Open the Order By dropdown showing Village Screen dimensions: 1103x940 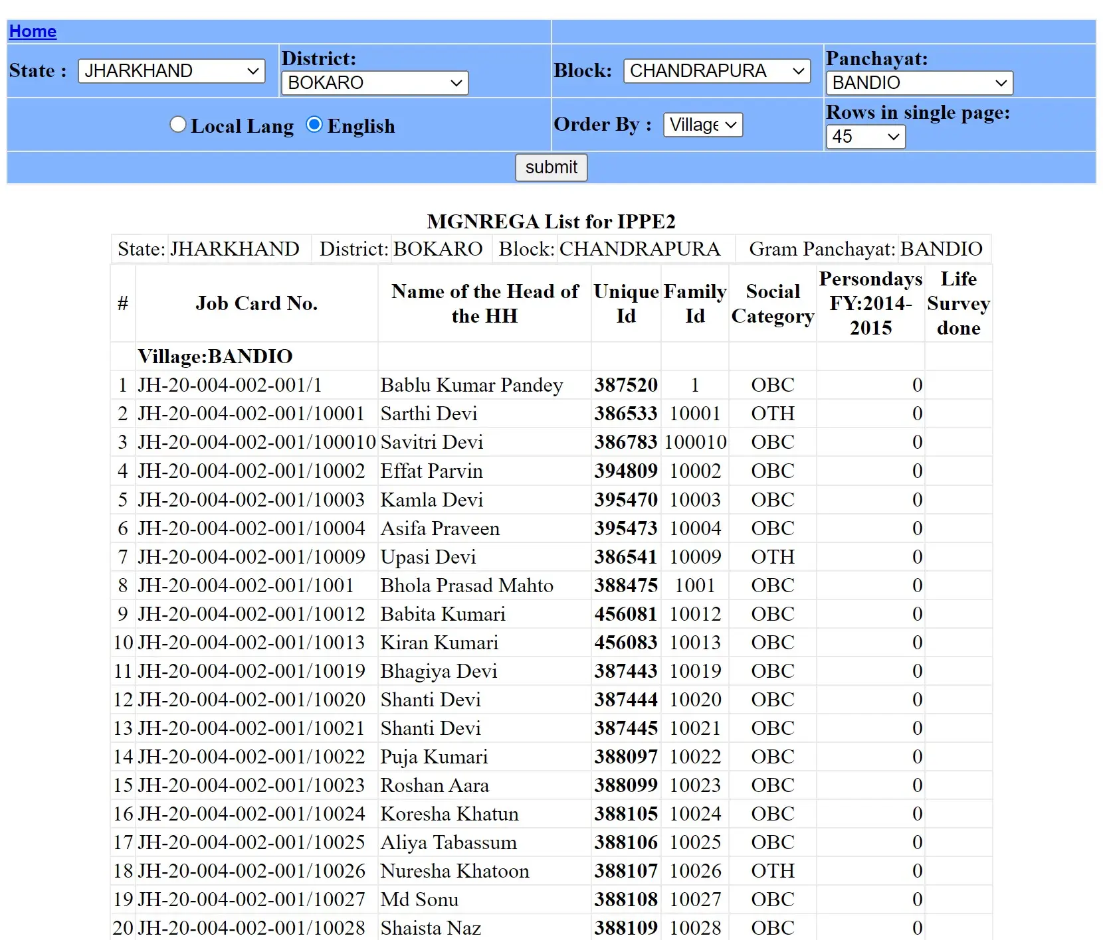pyautogui.click(x=703, y=125)
